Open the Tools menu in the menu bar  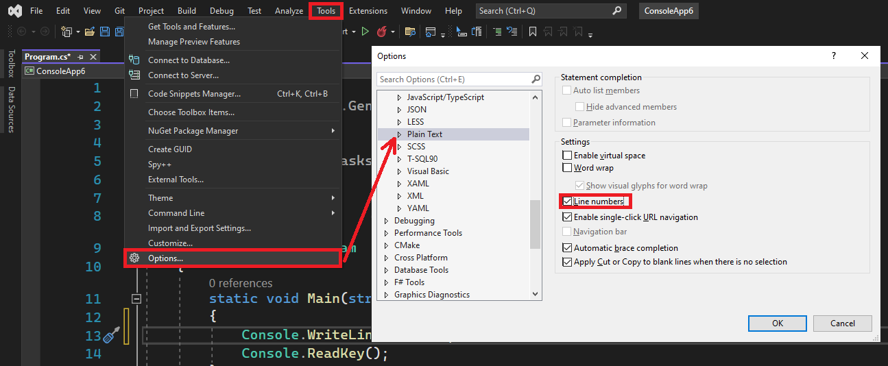[x=326, y=11]
